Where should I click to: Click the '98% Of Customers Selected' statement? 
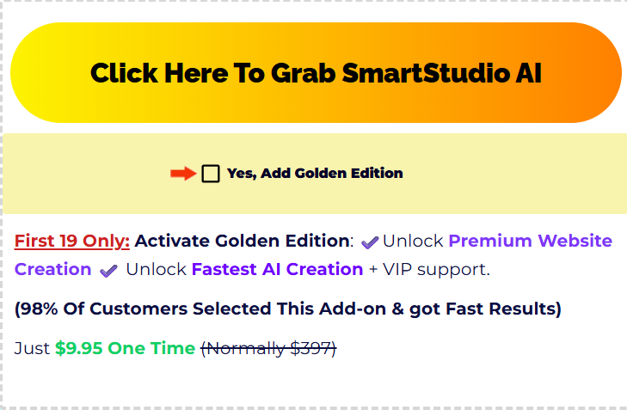click(x=288, y=309)
